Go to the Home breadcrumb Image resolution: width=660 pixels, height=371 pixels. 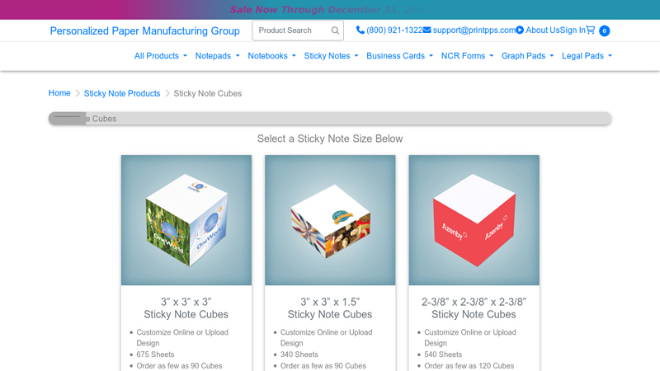tap(59, 93)
